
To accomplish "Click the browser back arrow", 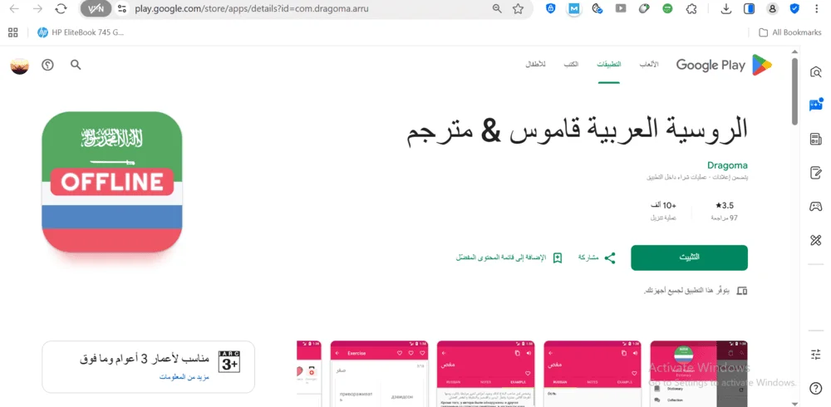I will pyautogui.click(x=14, y=8).
